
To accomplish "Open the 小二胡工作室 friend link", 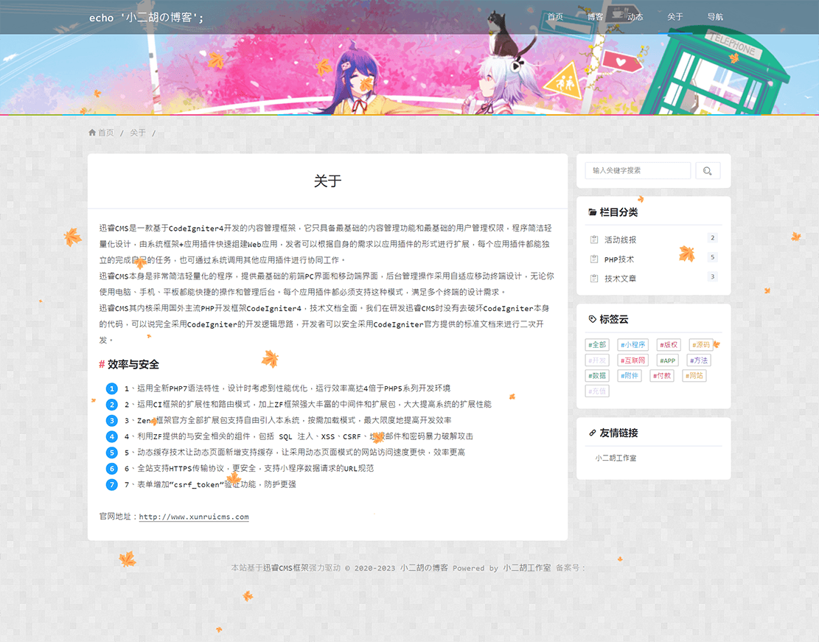I will [x=616, y=458].
